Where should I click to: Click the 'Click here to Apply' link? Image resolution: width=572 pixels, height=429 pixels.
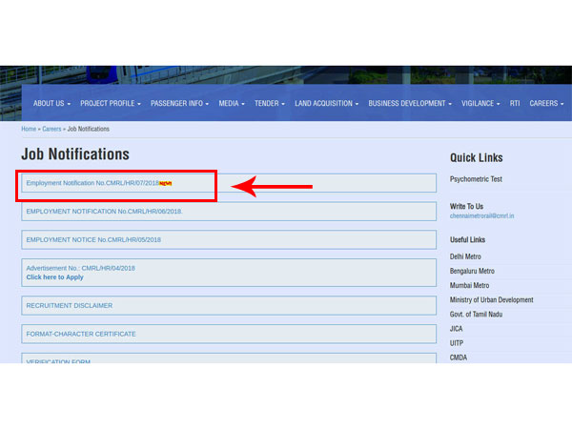click(x=54, y=277)
